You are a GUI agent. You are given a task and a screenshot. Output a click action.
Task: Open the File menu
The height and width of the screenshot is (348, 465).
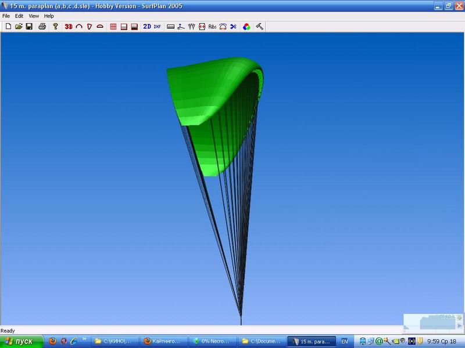coord(6,16)
